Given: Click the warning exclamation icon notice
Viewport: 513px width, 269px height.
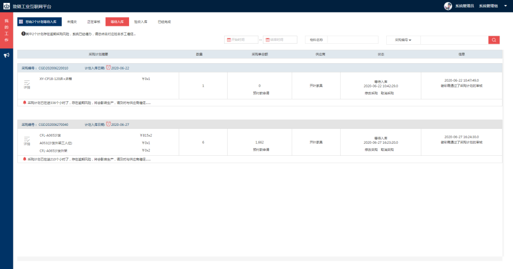Looking at the screenshot, I should point(23,33).
